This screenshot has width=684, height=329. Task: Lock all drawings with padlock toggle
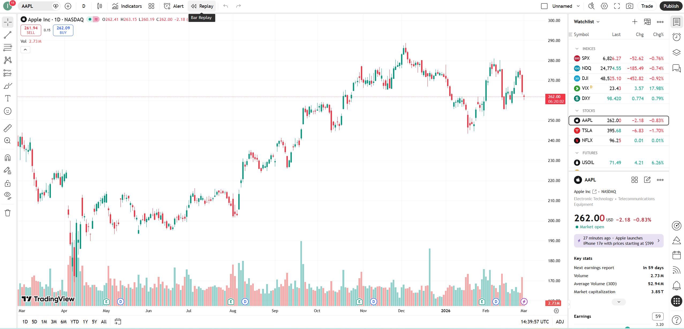click(7, 183)
